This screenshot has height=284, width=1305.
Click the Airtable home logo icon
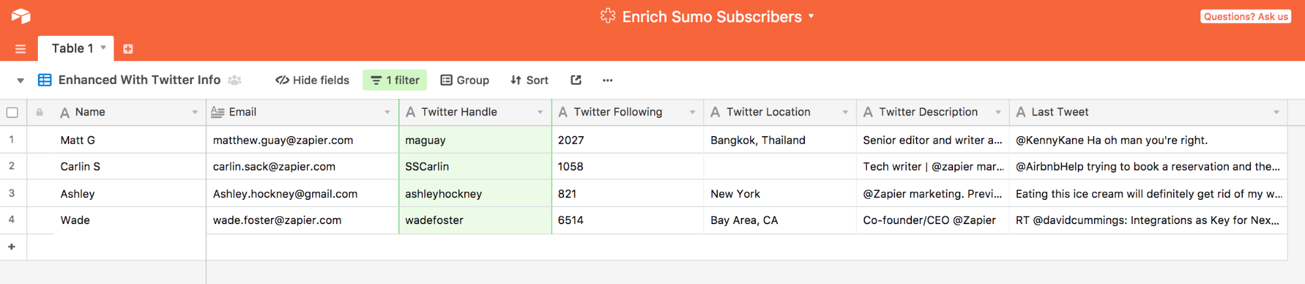click(x=21, y=16)
